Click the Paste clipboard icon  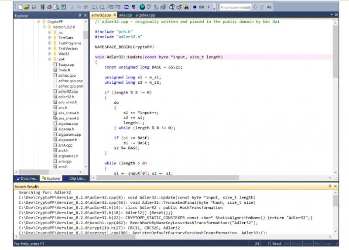[x=86, y=7]
